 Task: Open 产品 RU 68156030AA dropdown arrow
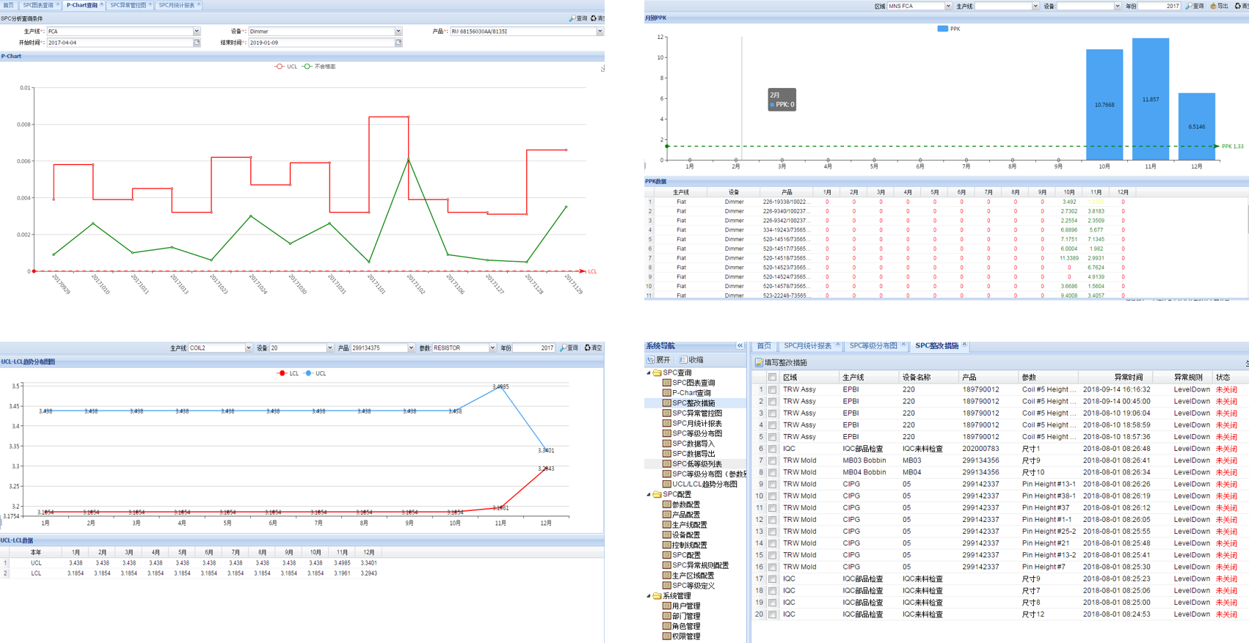click(x=600, y=32)
